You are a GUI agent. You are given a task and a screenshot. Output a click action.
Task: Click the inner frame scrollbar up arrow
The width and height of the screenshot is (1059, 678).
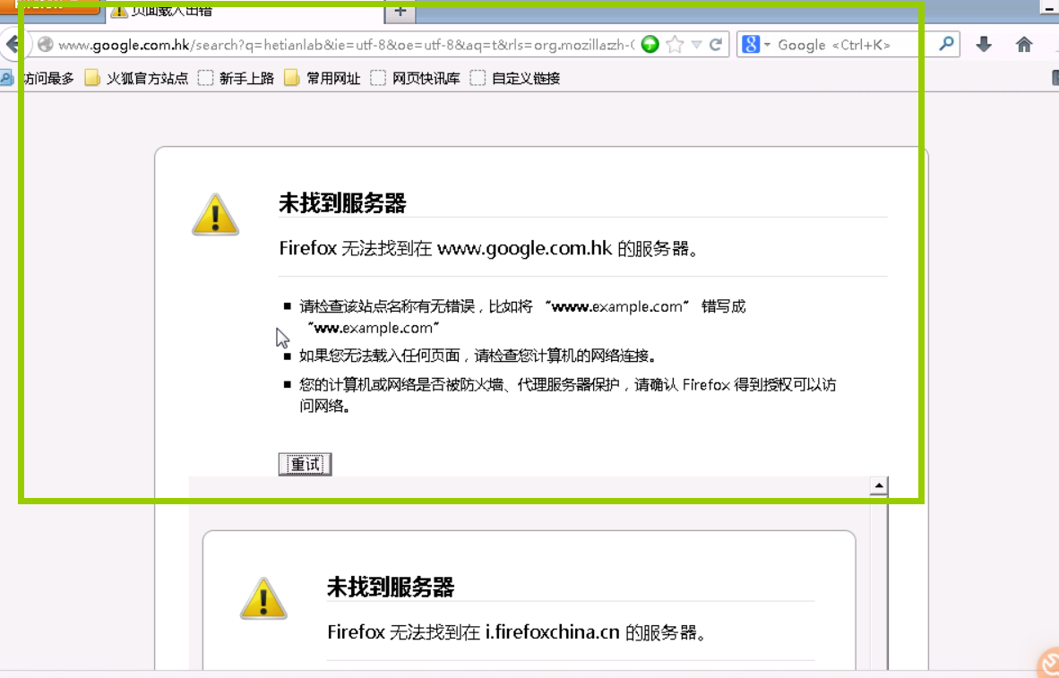[x=879, y=485]
